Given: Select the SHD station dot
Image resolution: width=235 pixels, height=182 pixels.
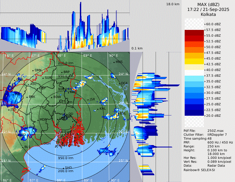Looking at the screenshot, I should [x=63, y=168].
